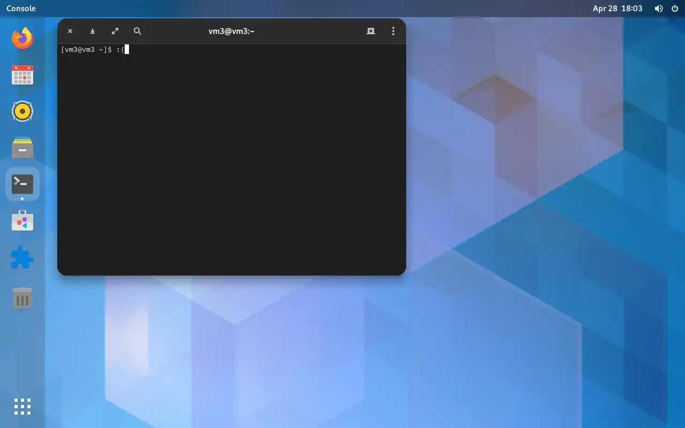This screenshot has height=428, width=685.
Task: Open the Software store dock icon
Action: 22,220
